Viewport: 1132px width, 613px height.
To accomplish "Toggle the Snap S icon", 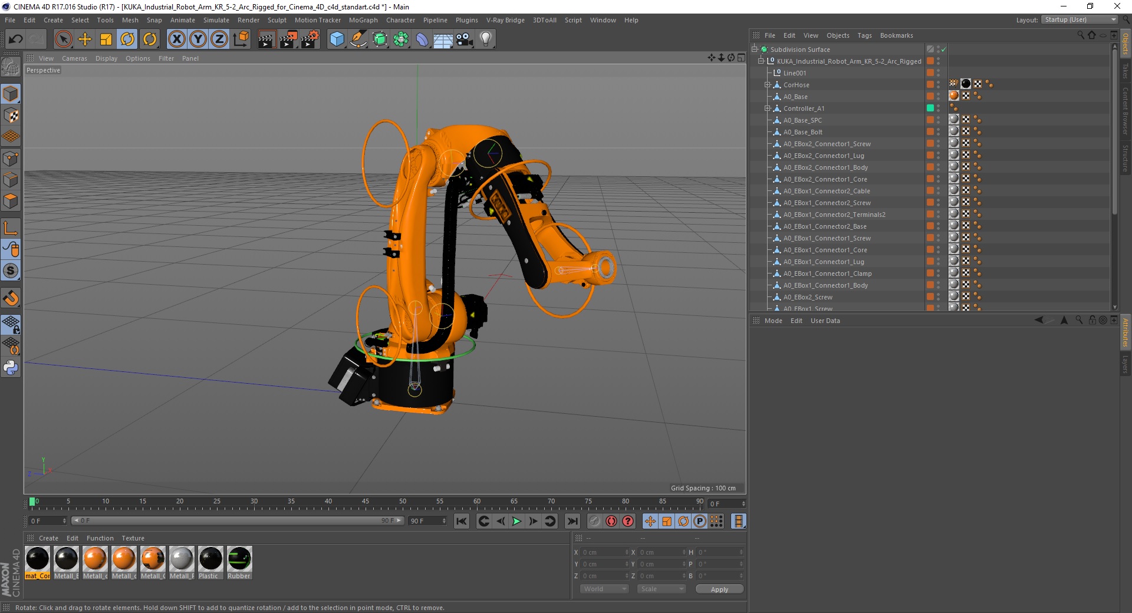I will point(11,271).
